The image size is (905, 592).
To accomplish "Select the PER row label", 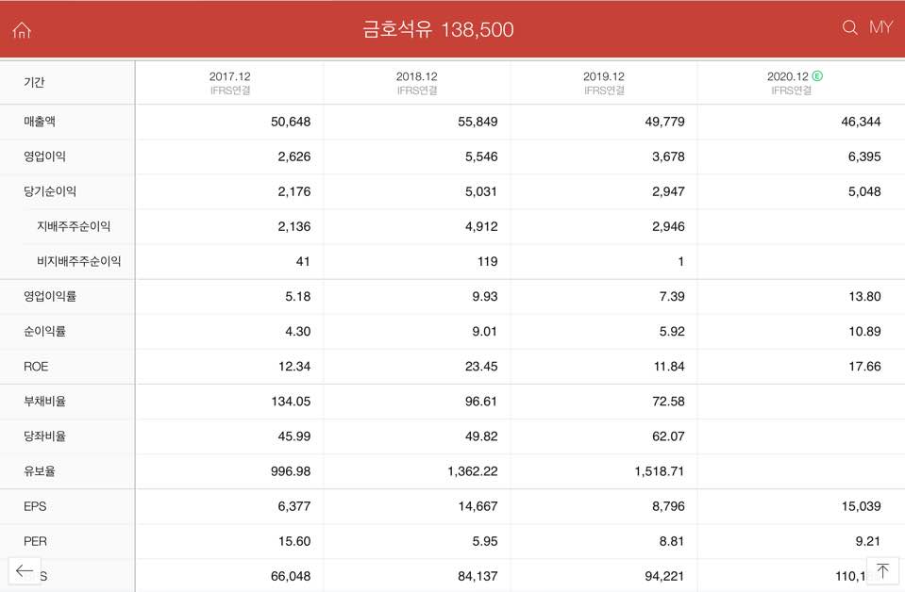I will (35, 541).
